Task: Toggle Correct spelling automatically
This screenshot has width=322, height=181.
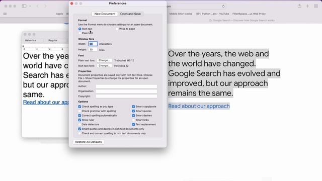Action: click(79, 116)
